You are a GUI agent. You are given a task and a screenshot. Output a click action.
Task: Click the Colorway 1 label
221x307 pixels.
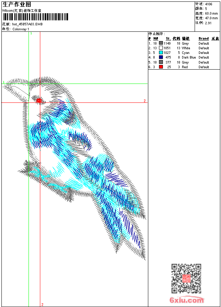pos(21,29)
